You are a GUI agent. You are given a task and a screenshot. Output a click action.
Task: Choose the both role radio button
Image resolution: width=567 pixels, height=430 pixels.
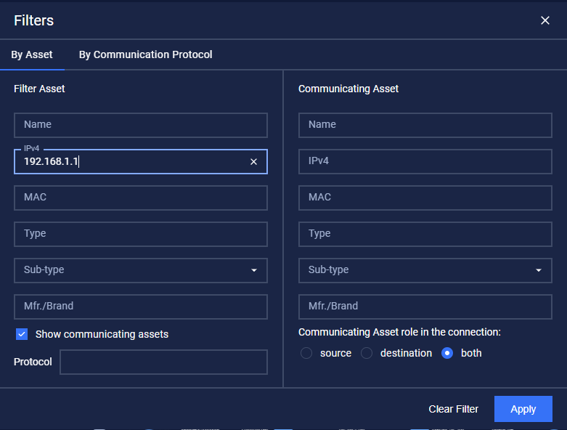[447, 353]
